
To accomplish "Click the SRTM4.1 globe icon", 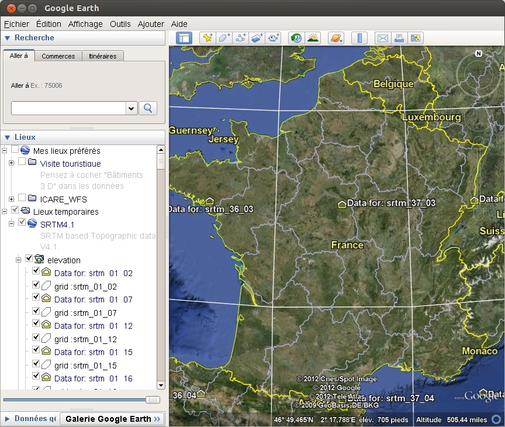I will 32,223.
